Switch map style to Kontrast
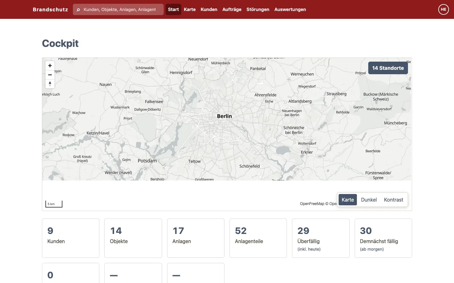This screenshot has height=283, width=454. 393,200
